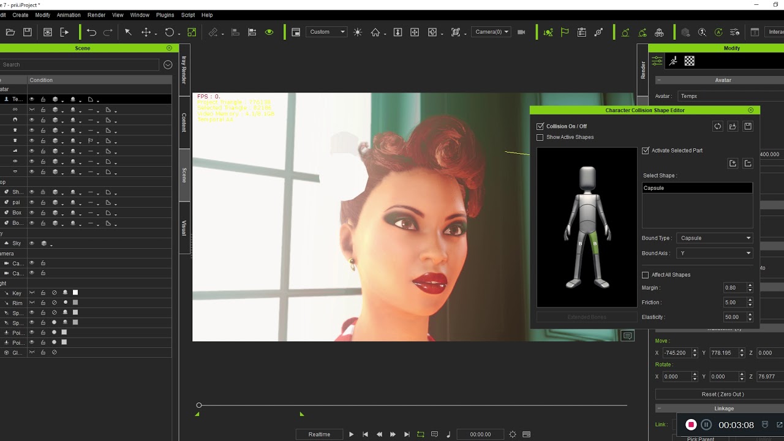Click the save disk icon in Collision Editor
Screen dimensions: 784x441
748,126
